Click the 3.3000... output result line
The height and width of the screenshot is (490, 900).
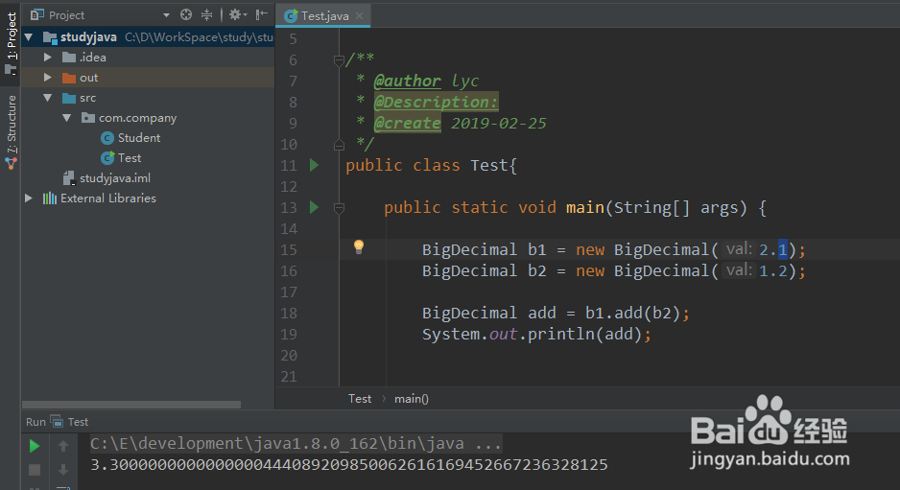click(349, 465)
